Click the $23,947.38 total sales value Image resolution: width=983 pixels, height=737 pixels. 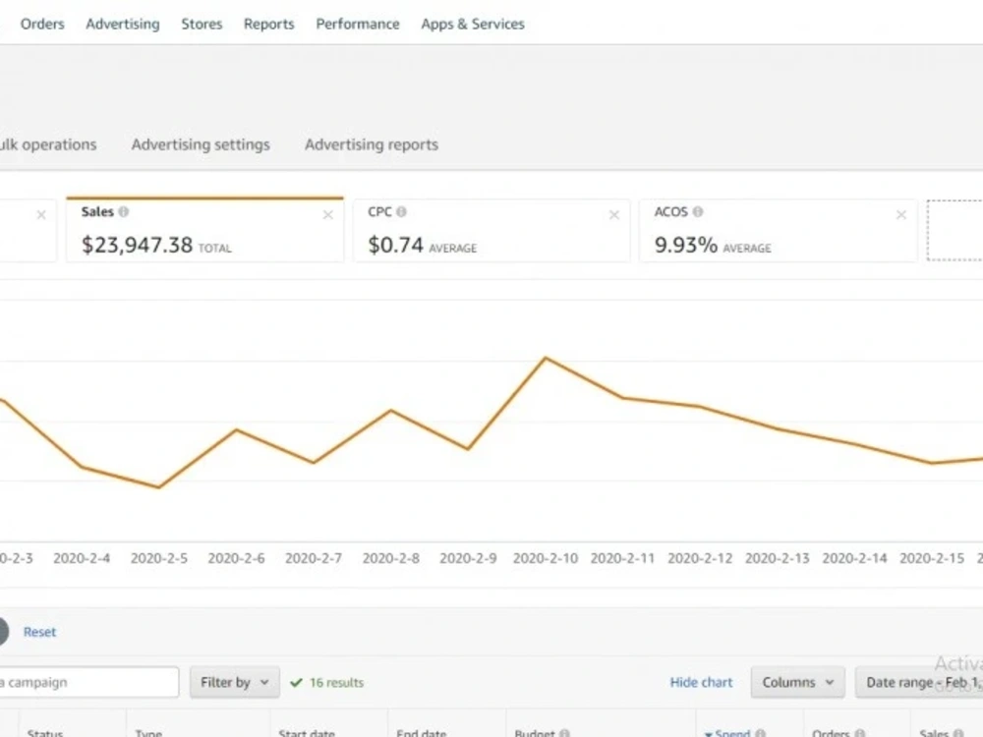coord(137,245)
